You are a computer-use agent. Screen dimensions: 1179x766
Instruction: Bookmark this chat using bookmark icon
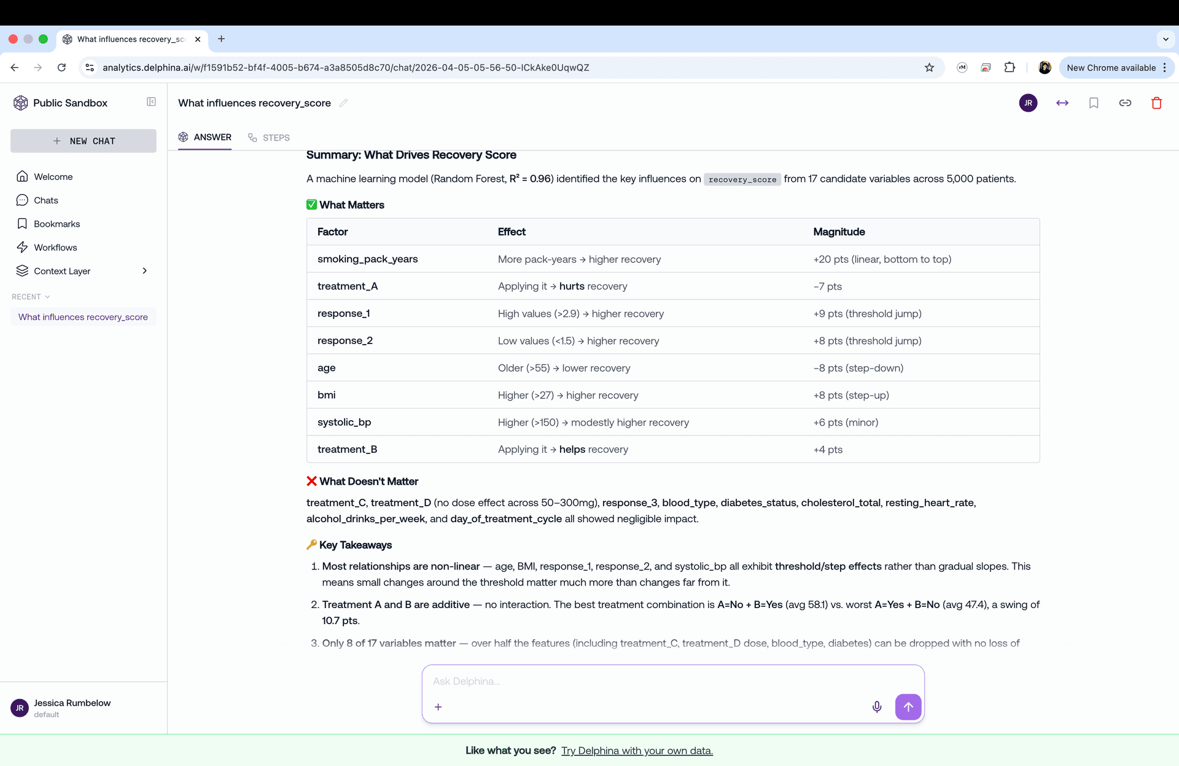(x=1094, y=103)
